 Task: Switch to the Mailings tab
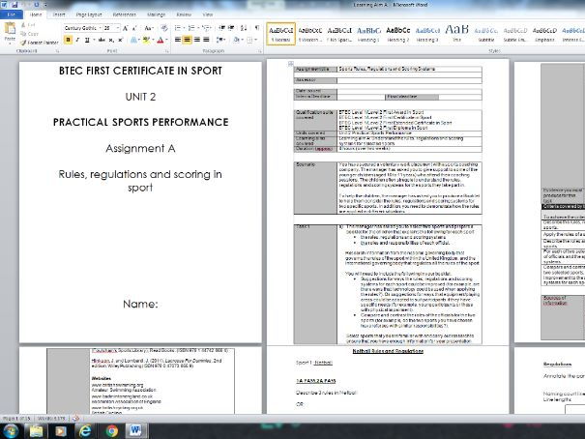click(157, 15)
